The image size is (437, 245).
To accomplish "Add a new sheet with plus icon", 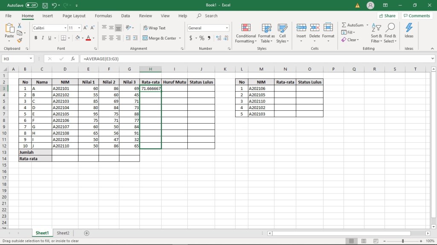I will tap(87, 233).
